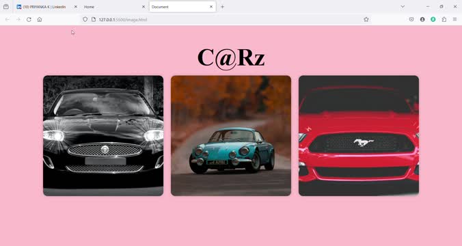Click the page info icon in address bar

94,19
